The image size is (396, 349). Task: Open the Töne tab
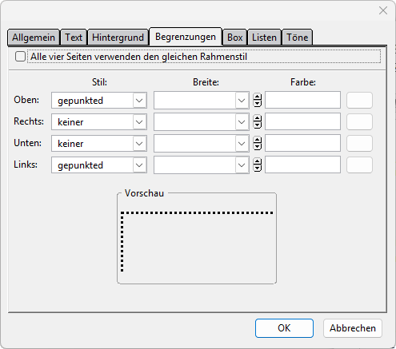[297, 38]
